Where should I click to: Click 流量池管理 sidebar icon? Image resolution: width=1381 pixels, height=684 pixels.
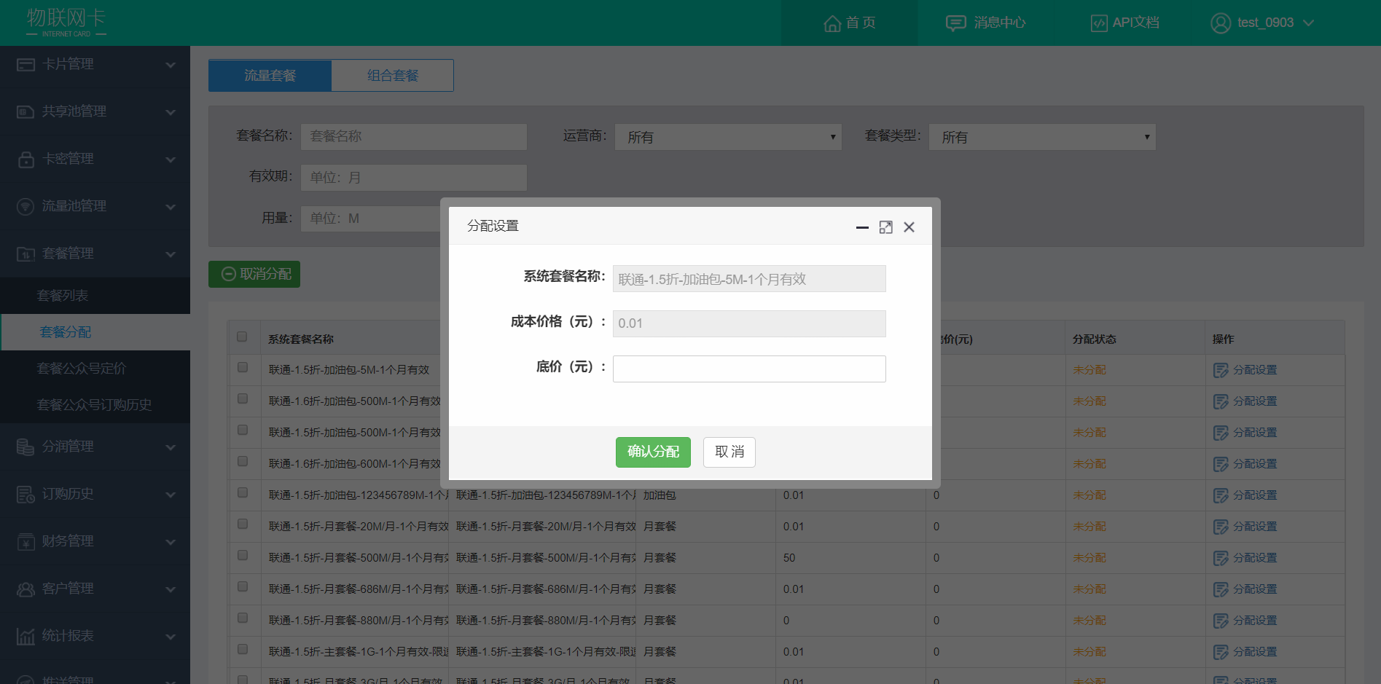point(26,207)
